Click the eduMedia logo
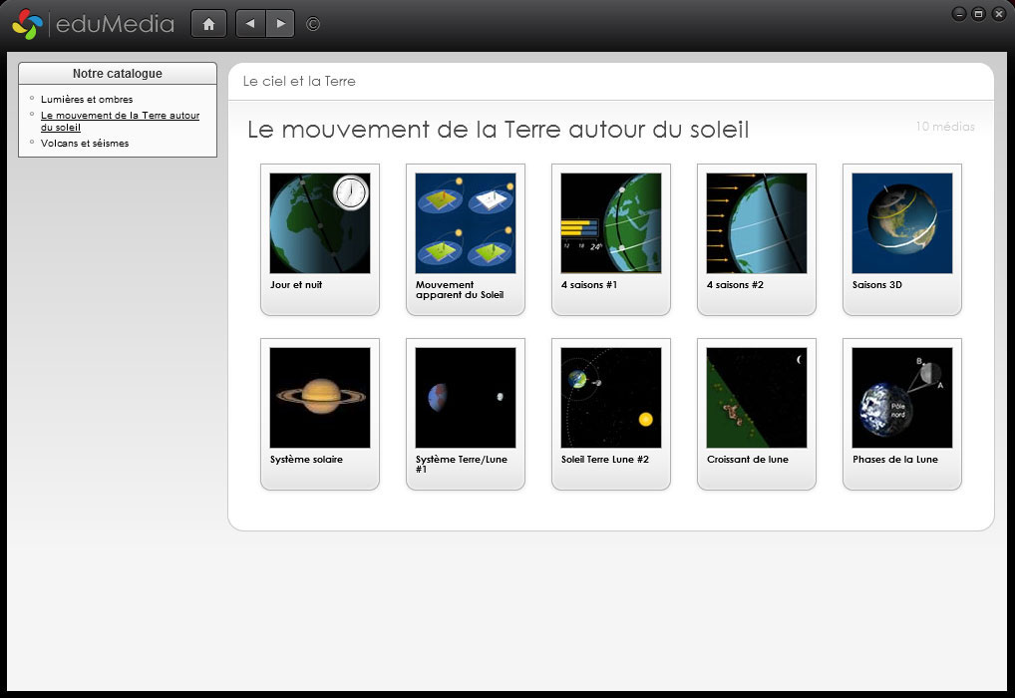Image resolution: width=1015 pixels, height=698 pixels. (94, 25)
